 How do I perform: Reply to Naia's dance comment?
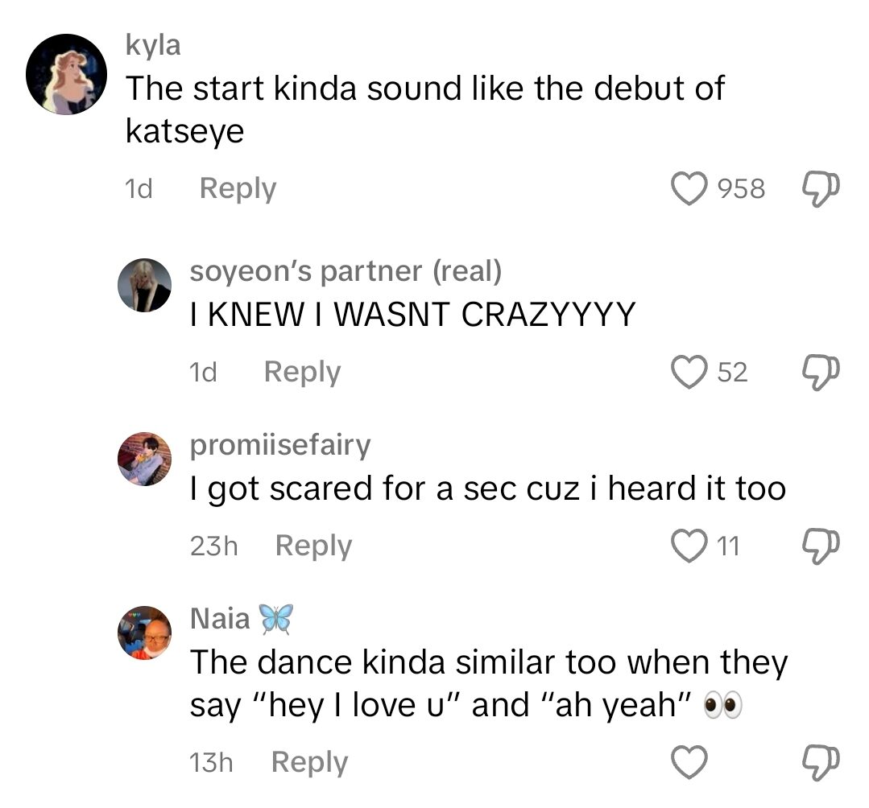(x=309, y=761)
